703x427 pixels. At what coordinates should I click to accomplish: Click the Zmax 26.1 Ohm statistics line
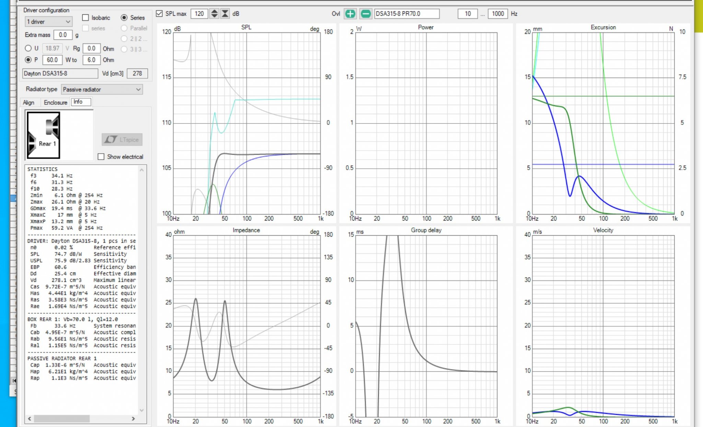pyautogui.click(x=65, y=202)
